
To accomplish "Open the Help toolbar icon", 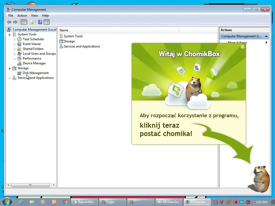I will pos(40,22).
